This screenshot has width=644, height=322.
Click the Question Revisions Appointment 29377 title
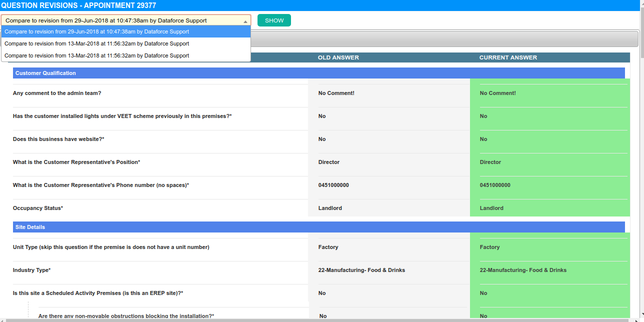pos(78,5)
